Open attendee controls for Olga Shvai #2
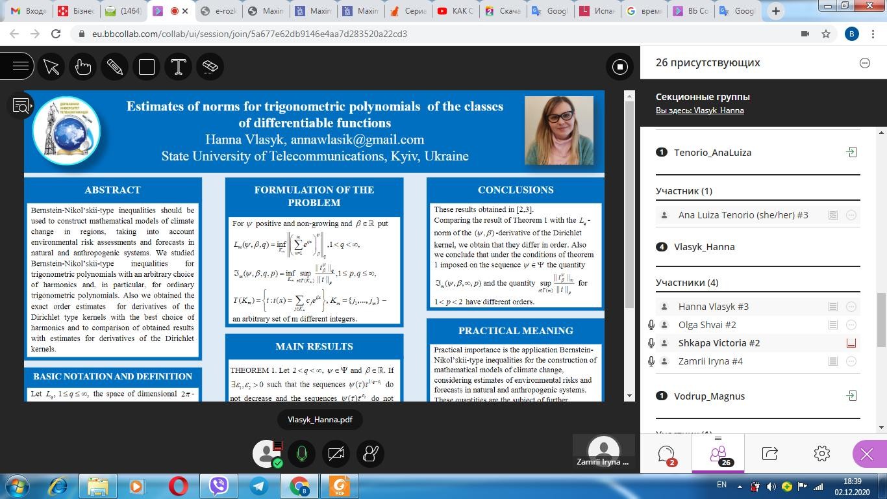Viewport: 887px width, 499px height. 851,325
